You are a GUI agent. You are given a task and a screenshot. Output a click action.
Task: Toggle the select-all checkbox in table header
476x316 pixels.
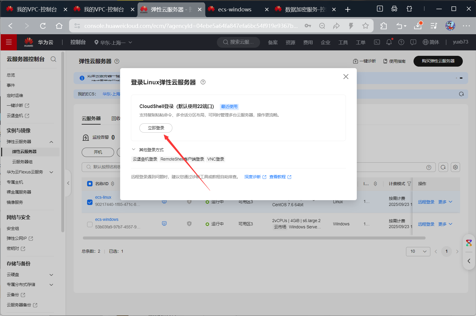click(89, 184)
